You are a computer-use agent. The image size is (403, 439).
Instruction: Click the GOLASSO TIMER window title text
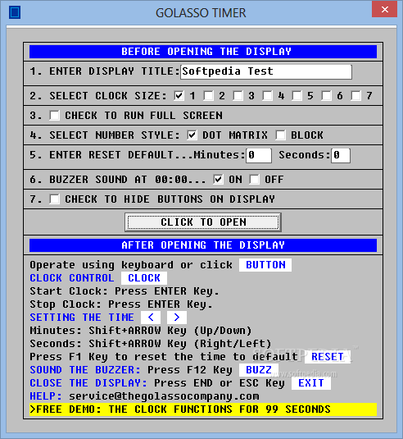point(201,13)
